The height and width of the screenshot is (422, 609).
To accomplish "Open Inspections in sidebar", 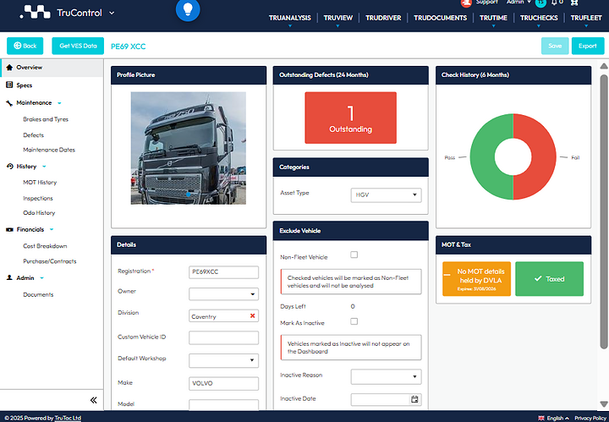I will click(x=38, y=199).
